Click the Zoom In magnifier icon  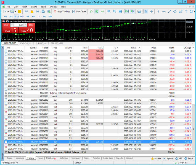109,12
